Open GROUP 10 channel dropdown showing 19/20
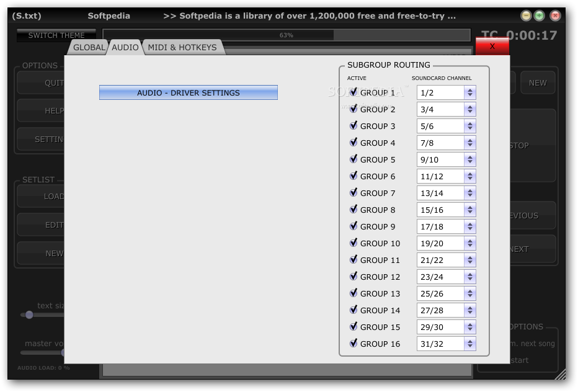Image resolution: width=578 pixels, height=392 pixels. coord(446,243)
